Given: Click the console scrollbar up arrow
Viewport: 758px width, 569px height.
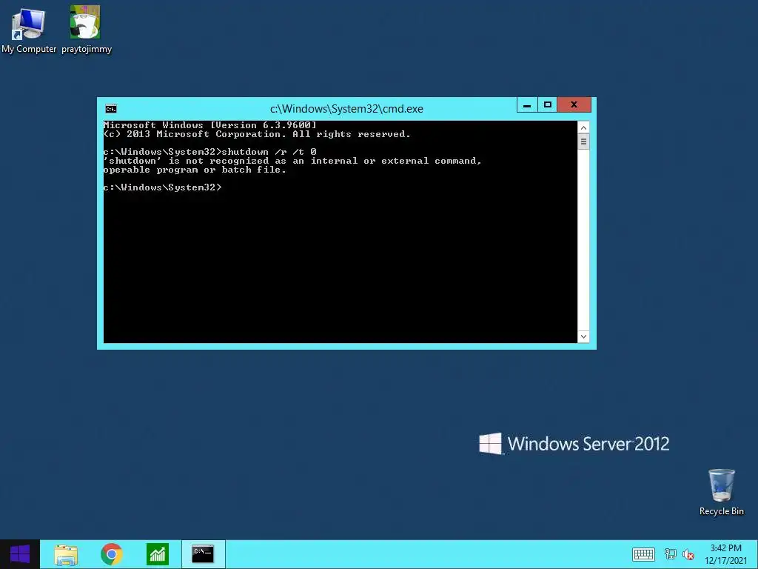Looking at the screenshot, I should [x=583, y=127].
